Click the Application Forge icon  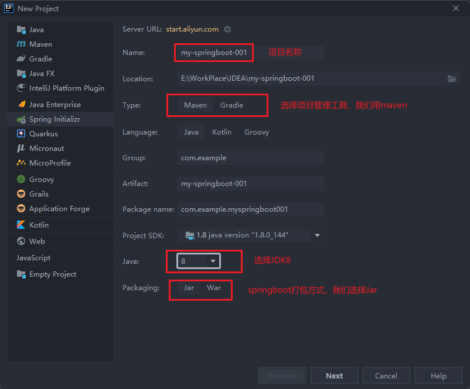point(21,208)
